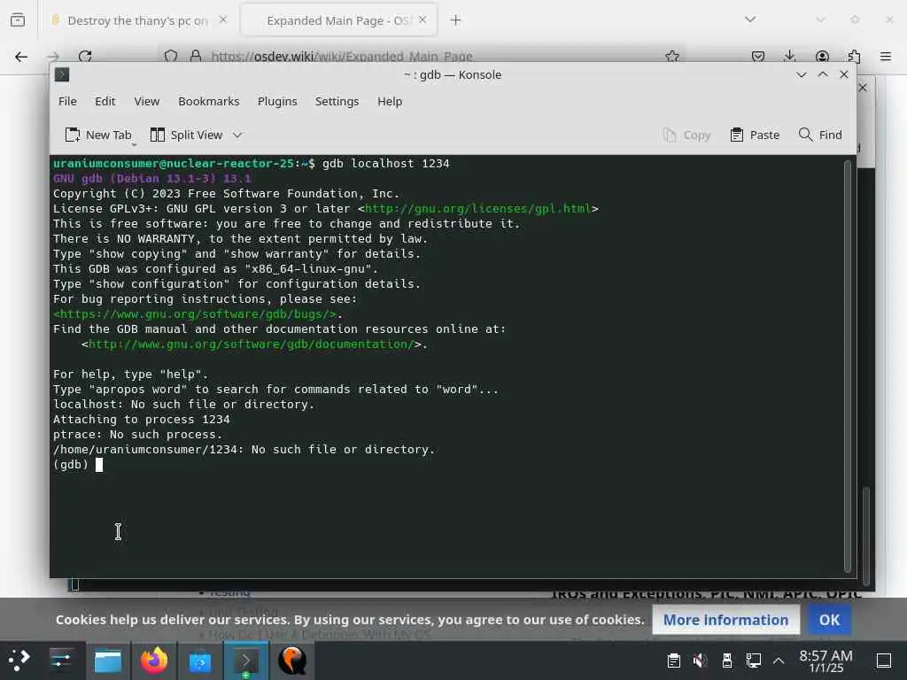Click the Firefox list all tabs chevron
Screen dimensions: 907x680
[749, 19]
